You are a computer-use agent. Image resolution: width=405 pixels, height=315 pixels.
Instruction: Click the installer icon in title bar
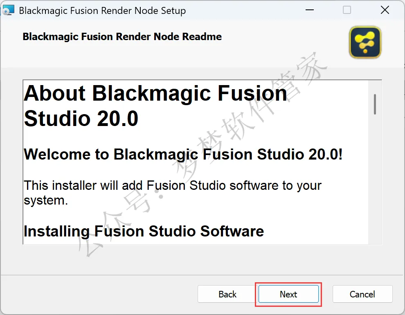8,10
